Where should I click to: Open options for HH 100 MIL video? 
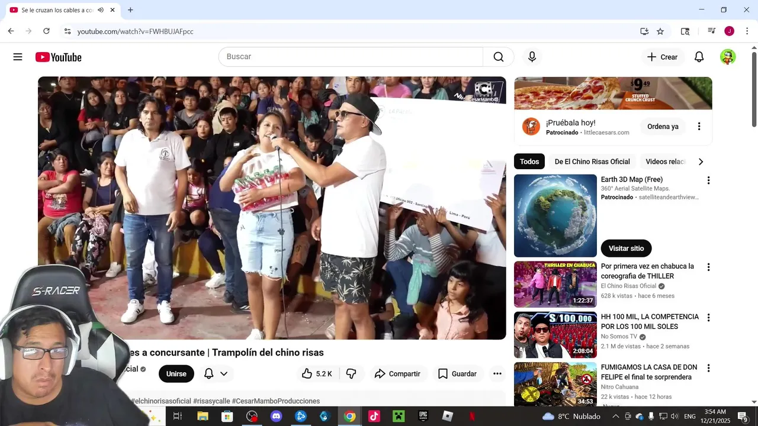click(x=708, y=318)
